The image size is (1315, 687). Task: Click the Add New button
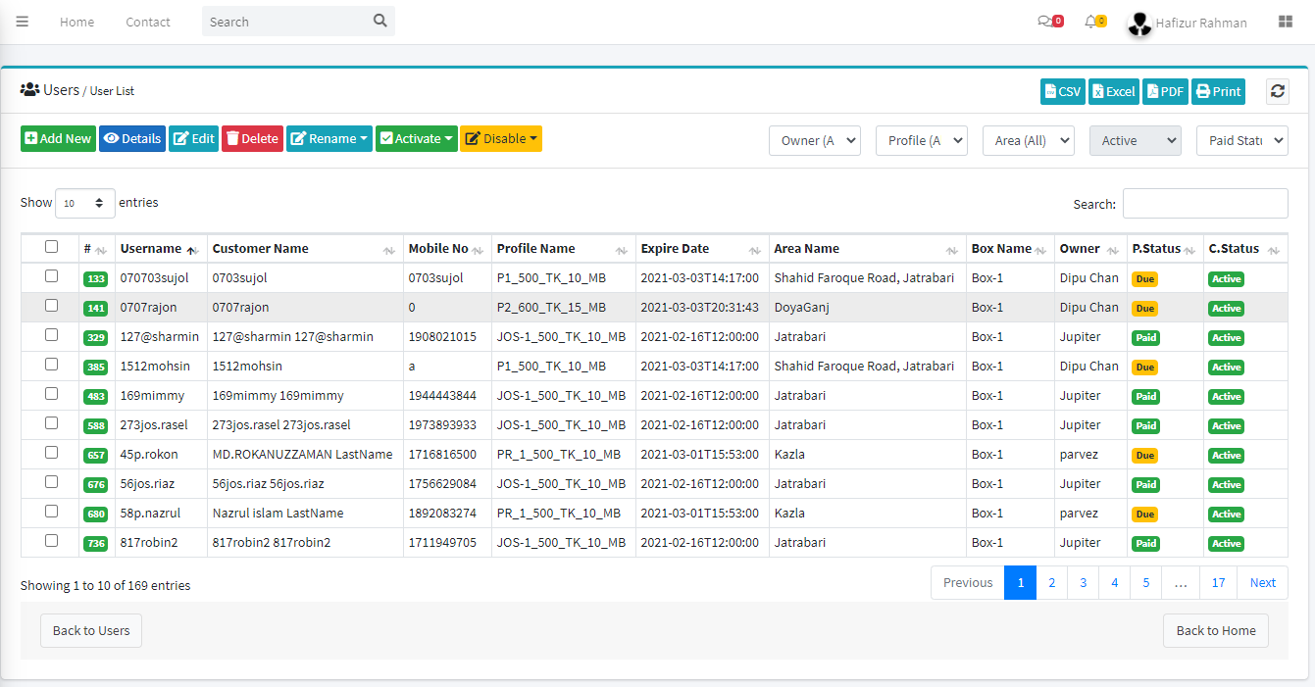tap(58, 139)
